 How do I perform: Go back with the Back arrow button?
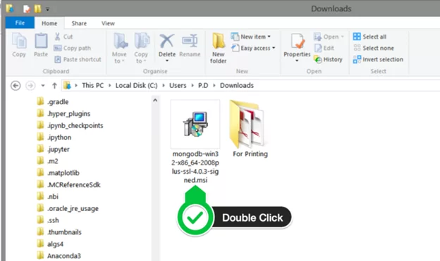tap(16, 85)
